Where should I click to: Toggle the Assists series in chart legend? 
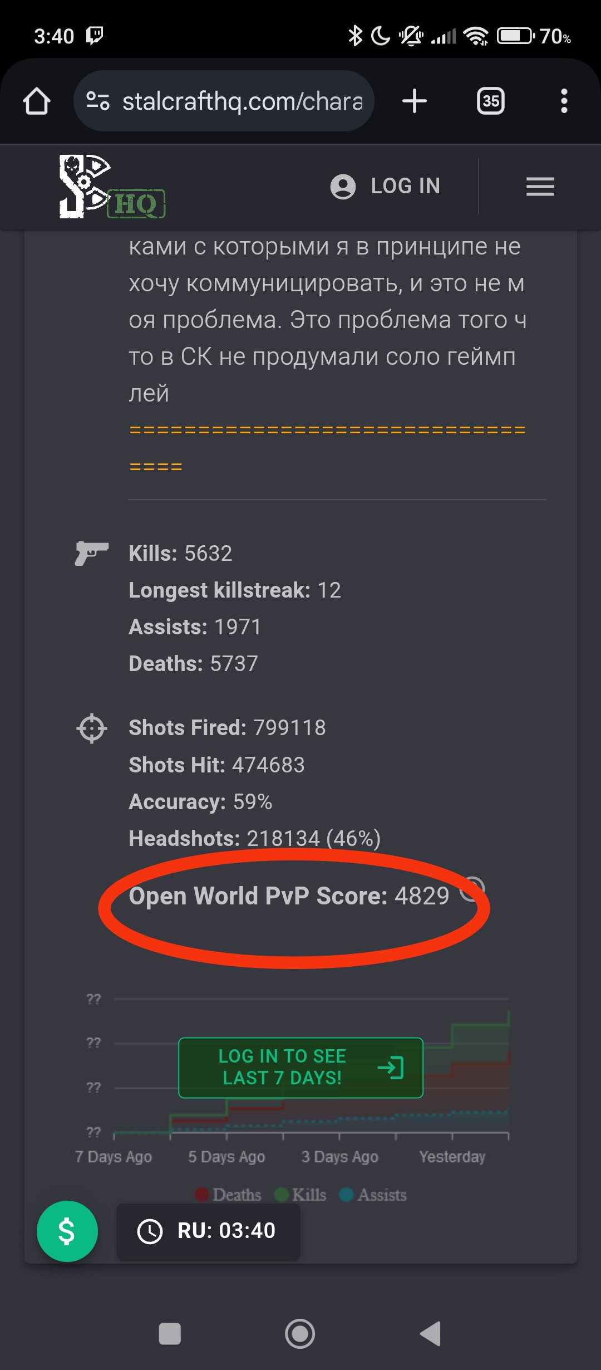(x=373, y=1195)
